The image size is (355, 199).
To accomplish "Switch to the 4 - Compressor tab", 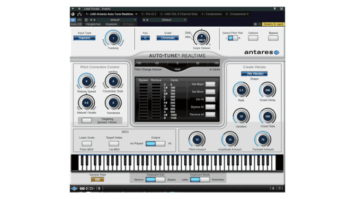I will pos(212,14).
